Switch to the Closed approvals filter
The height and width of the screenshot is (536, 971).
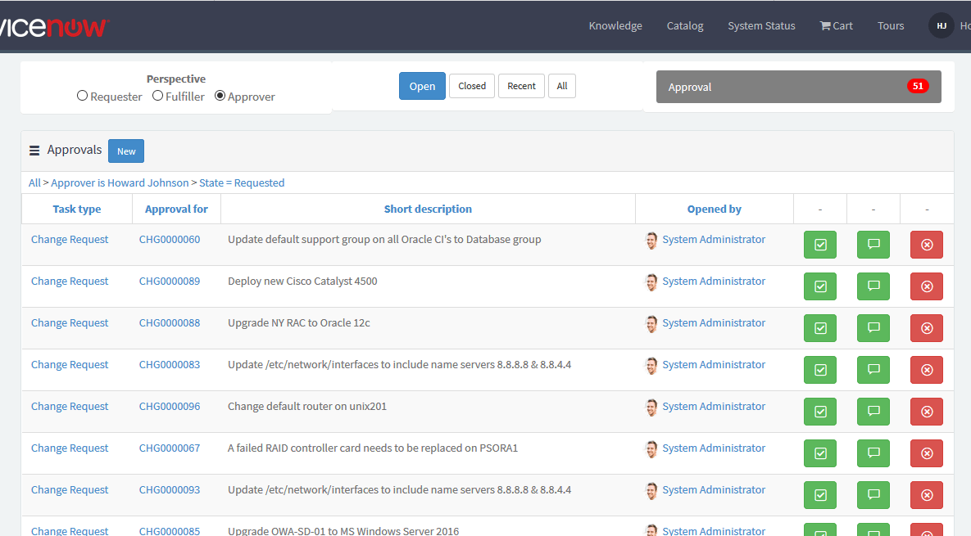[x=471, y=85]
